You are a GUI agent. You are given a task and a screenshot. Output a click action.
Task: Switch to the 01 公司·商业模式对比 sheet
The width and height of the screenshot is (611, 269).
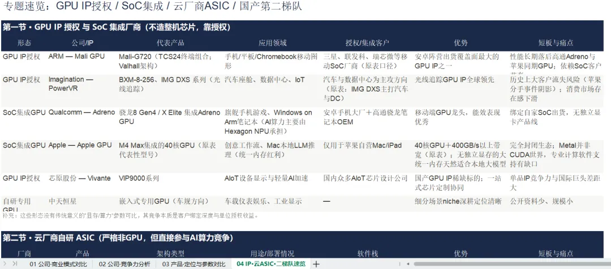58,264
